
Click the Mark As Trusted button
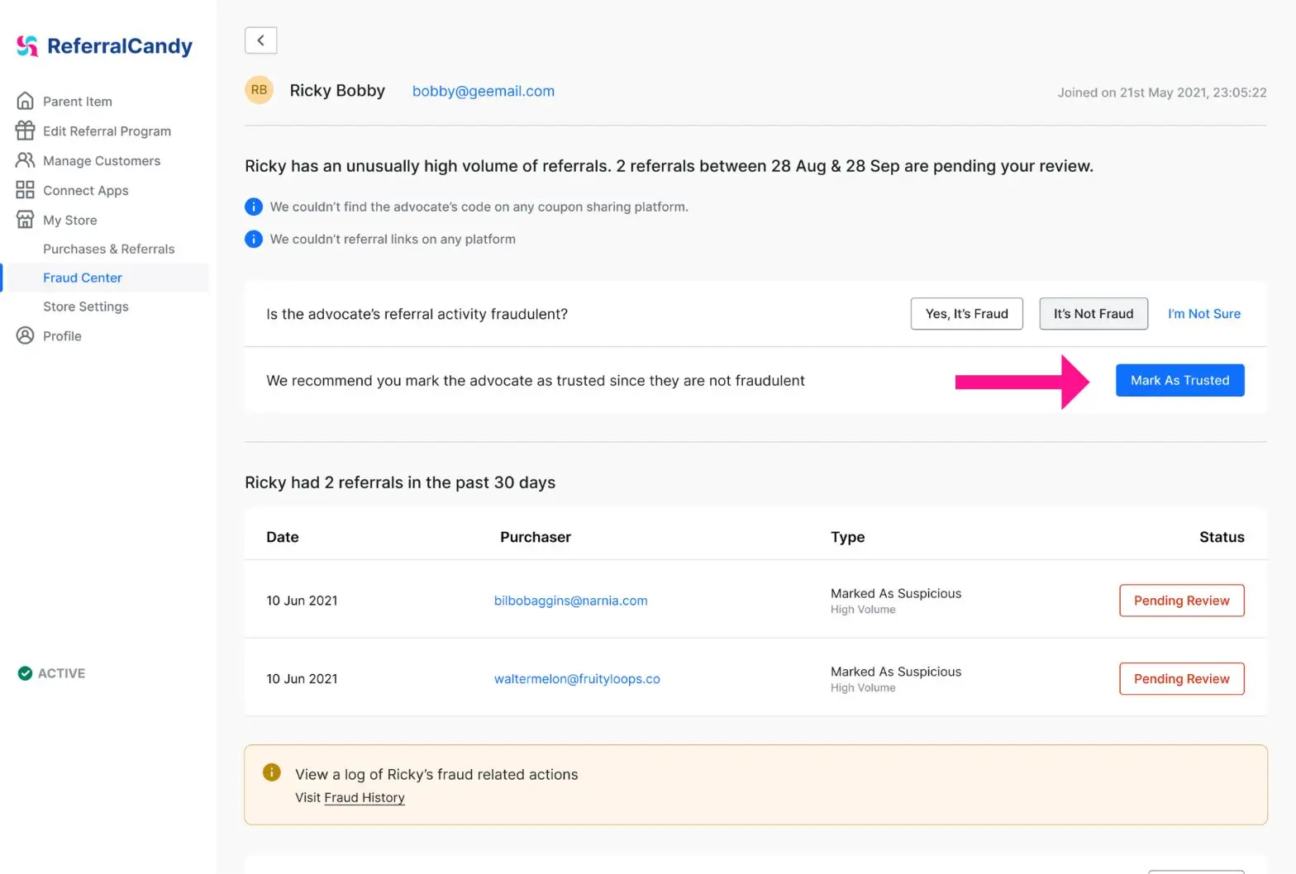(1180, 380)
